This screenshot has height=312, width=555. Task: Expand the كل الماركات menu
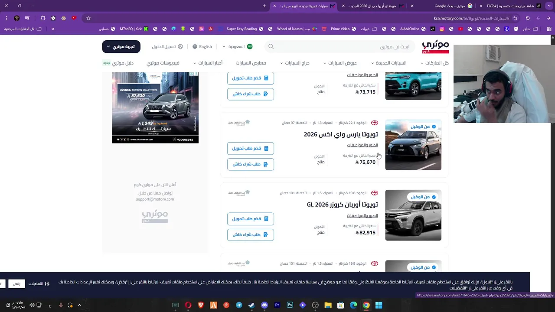pyautogui.click(x=434, y=63)
